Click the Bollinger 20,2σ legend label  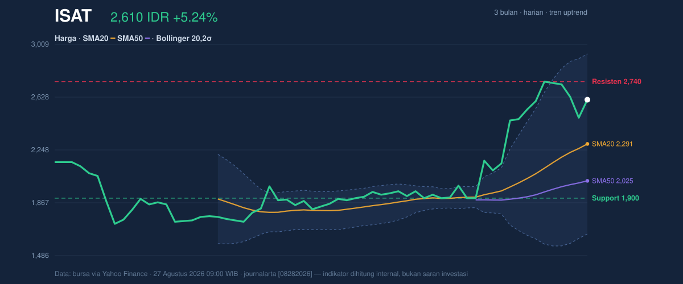click(x=184, y=39)
